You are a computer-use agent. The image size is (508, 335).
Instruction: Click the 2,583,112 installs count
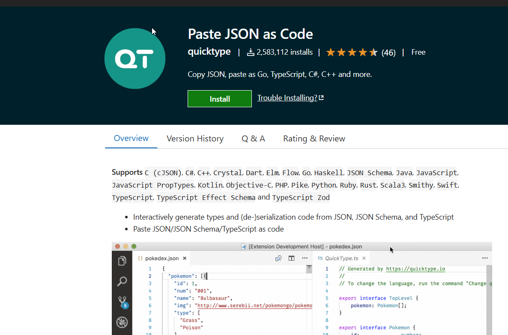point(284,52)
